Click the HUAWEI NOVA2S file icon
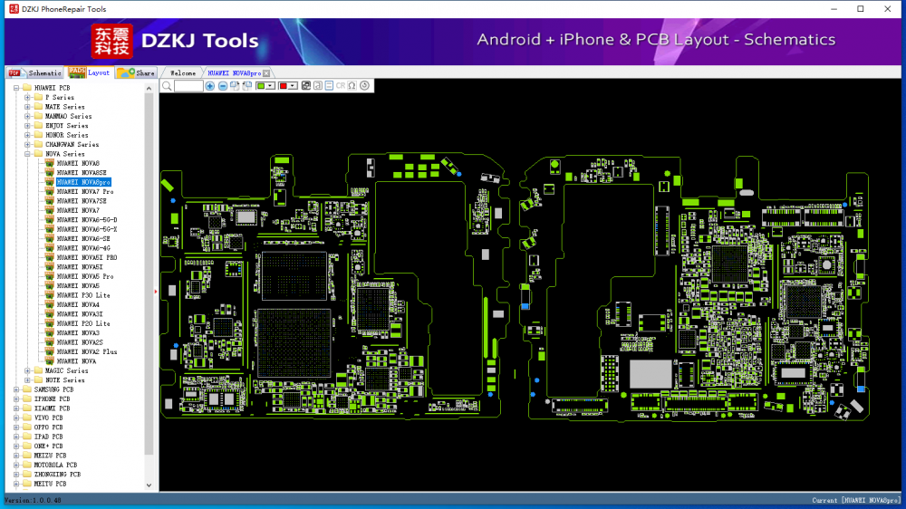Viewport: 906px width, 509px height. pos(50,342)
